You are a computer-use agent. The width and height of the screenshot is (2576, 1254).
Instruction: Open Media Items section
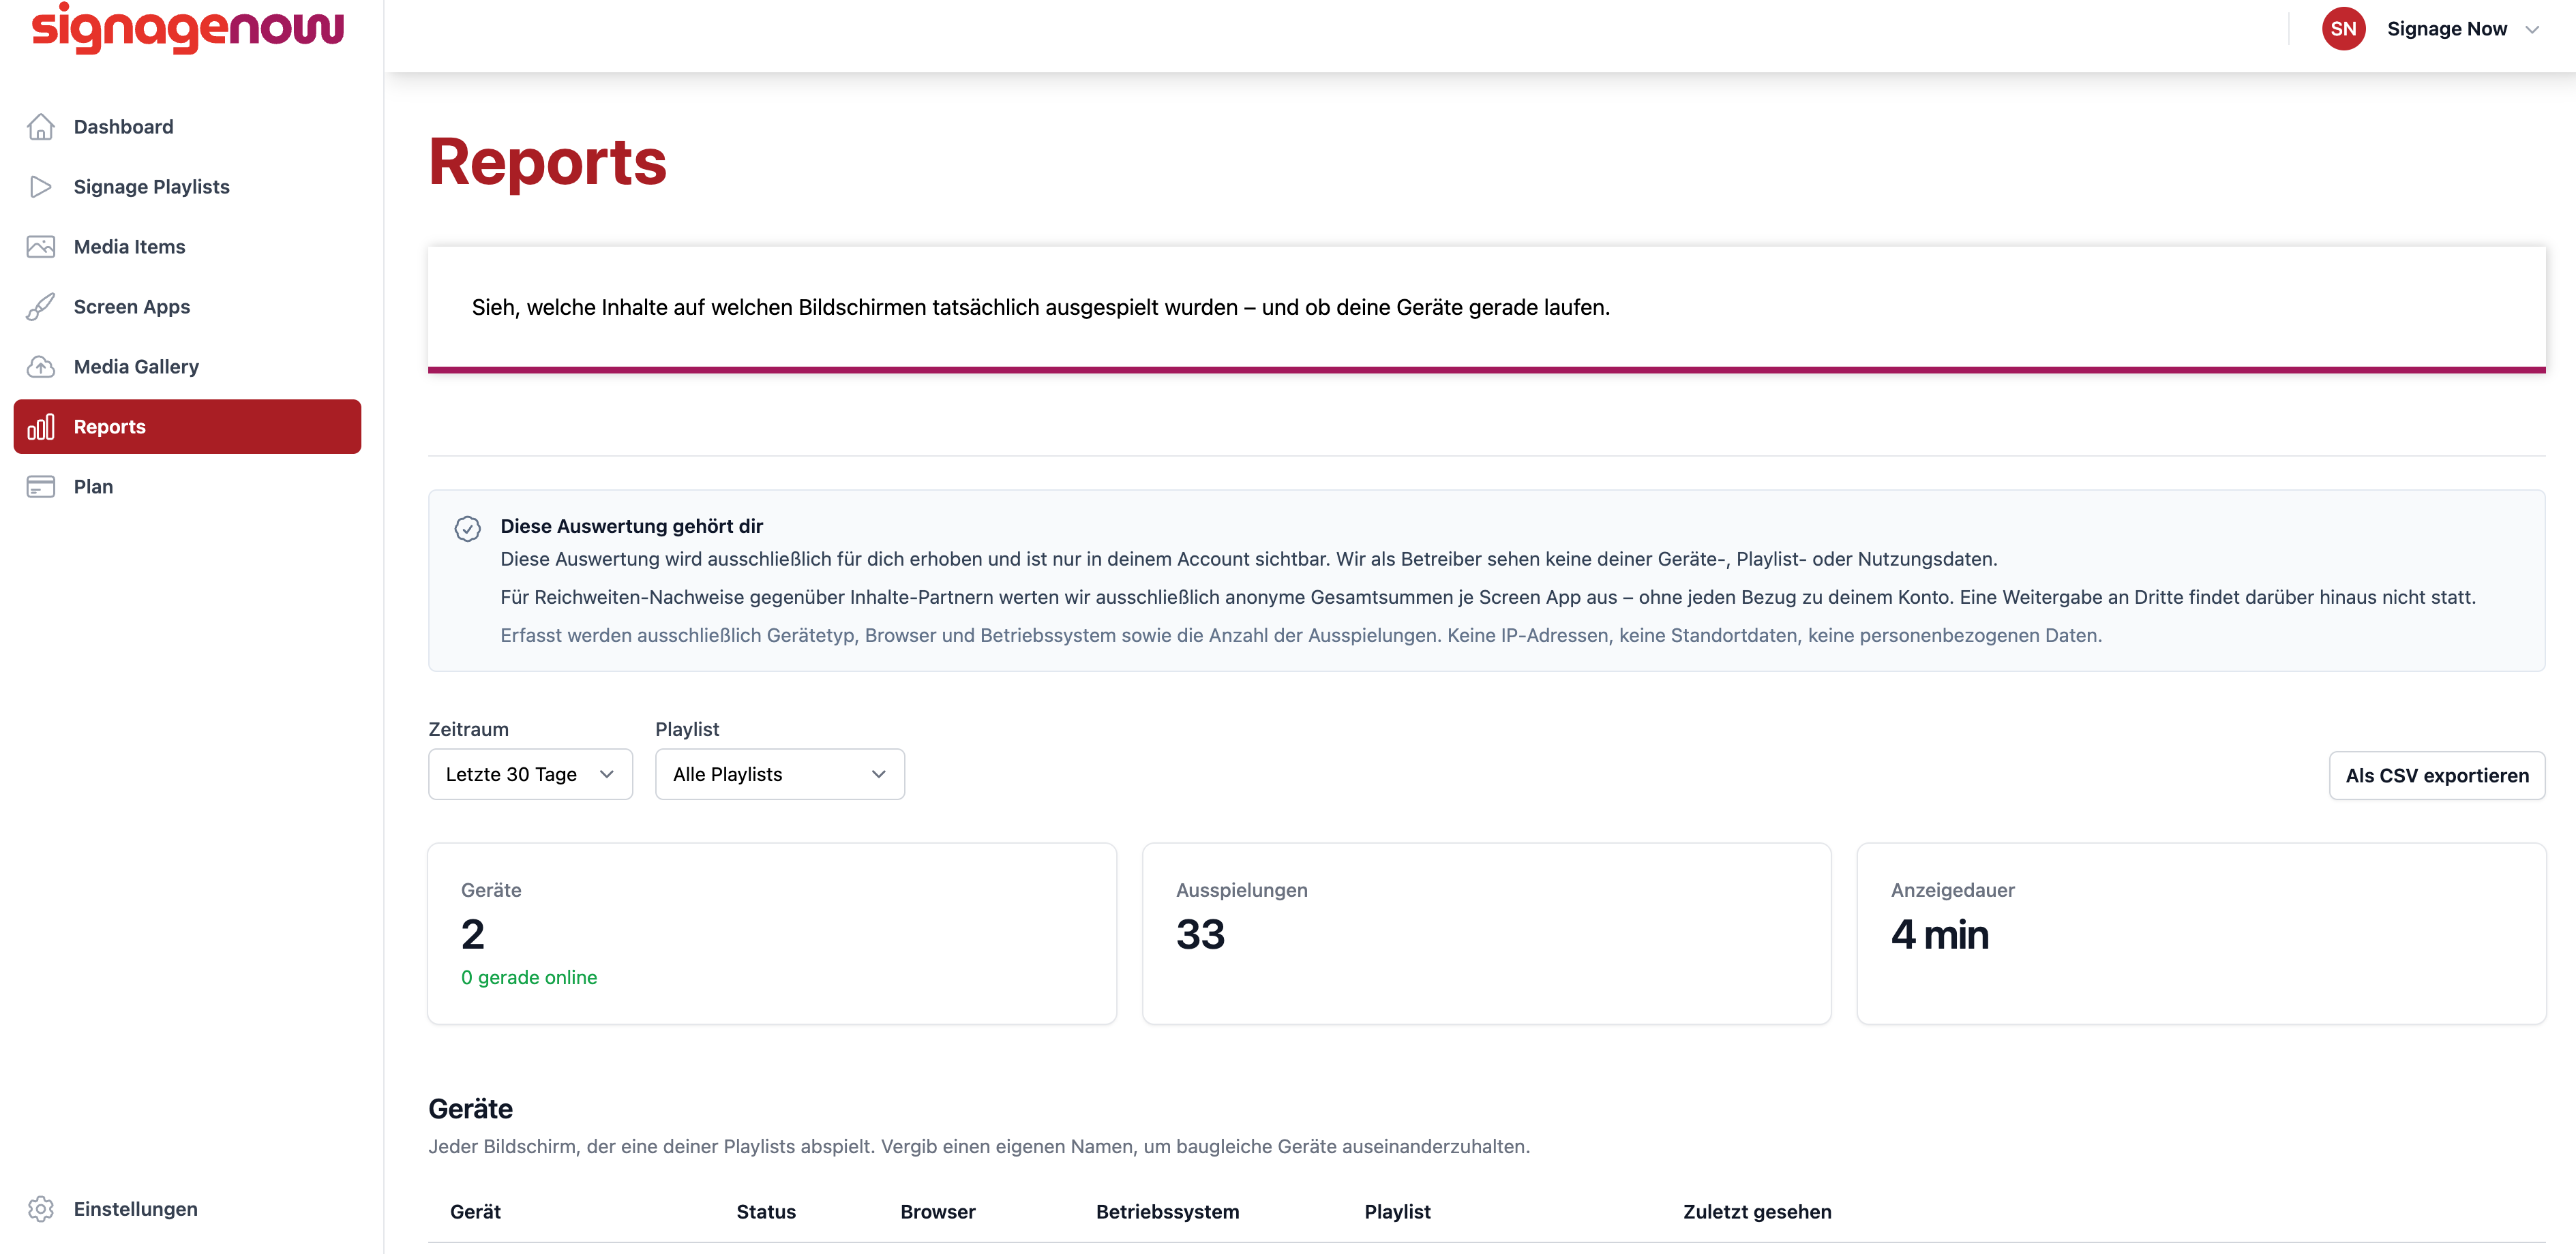(x=187, y=247)
